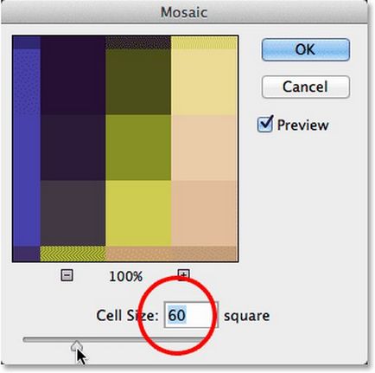
Task: Click the "square" label beside Cell Size
Action: tap(247, 316)
